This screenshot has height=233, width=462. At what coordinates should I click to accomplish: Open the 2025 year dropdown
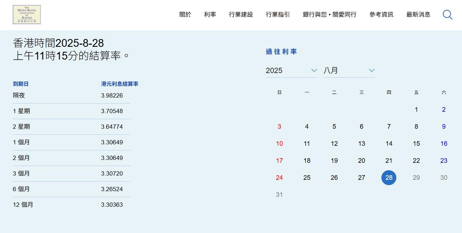tap(291, 71)
